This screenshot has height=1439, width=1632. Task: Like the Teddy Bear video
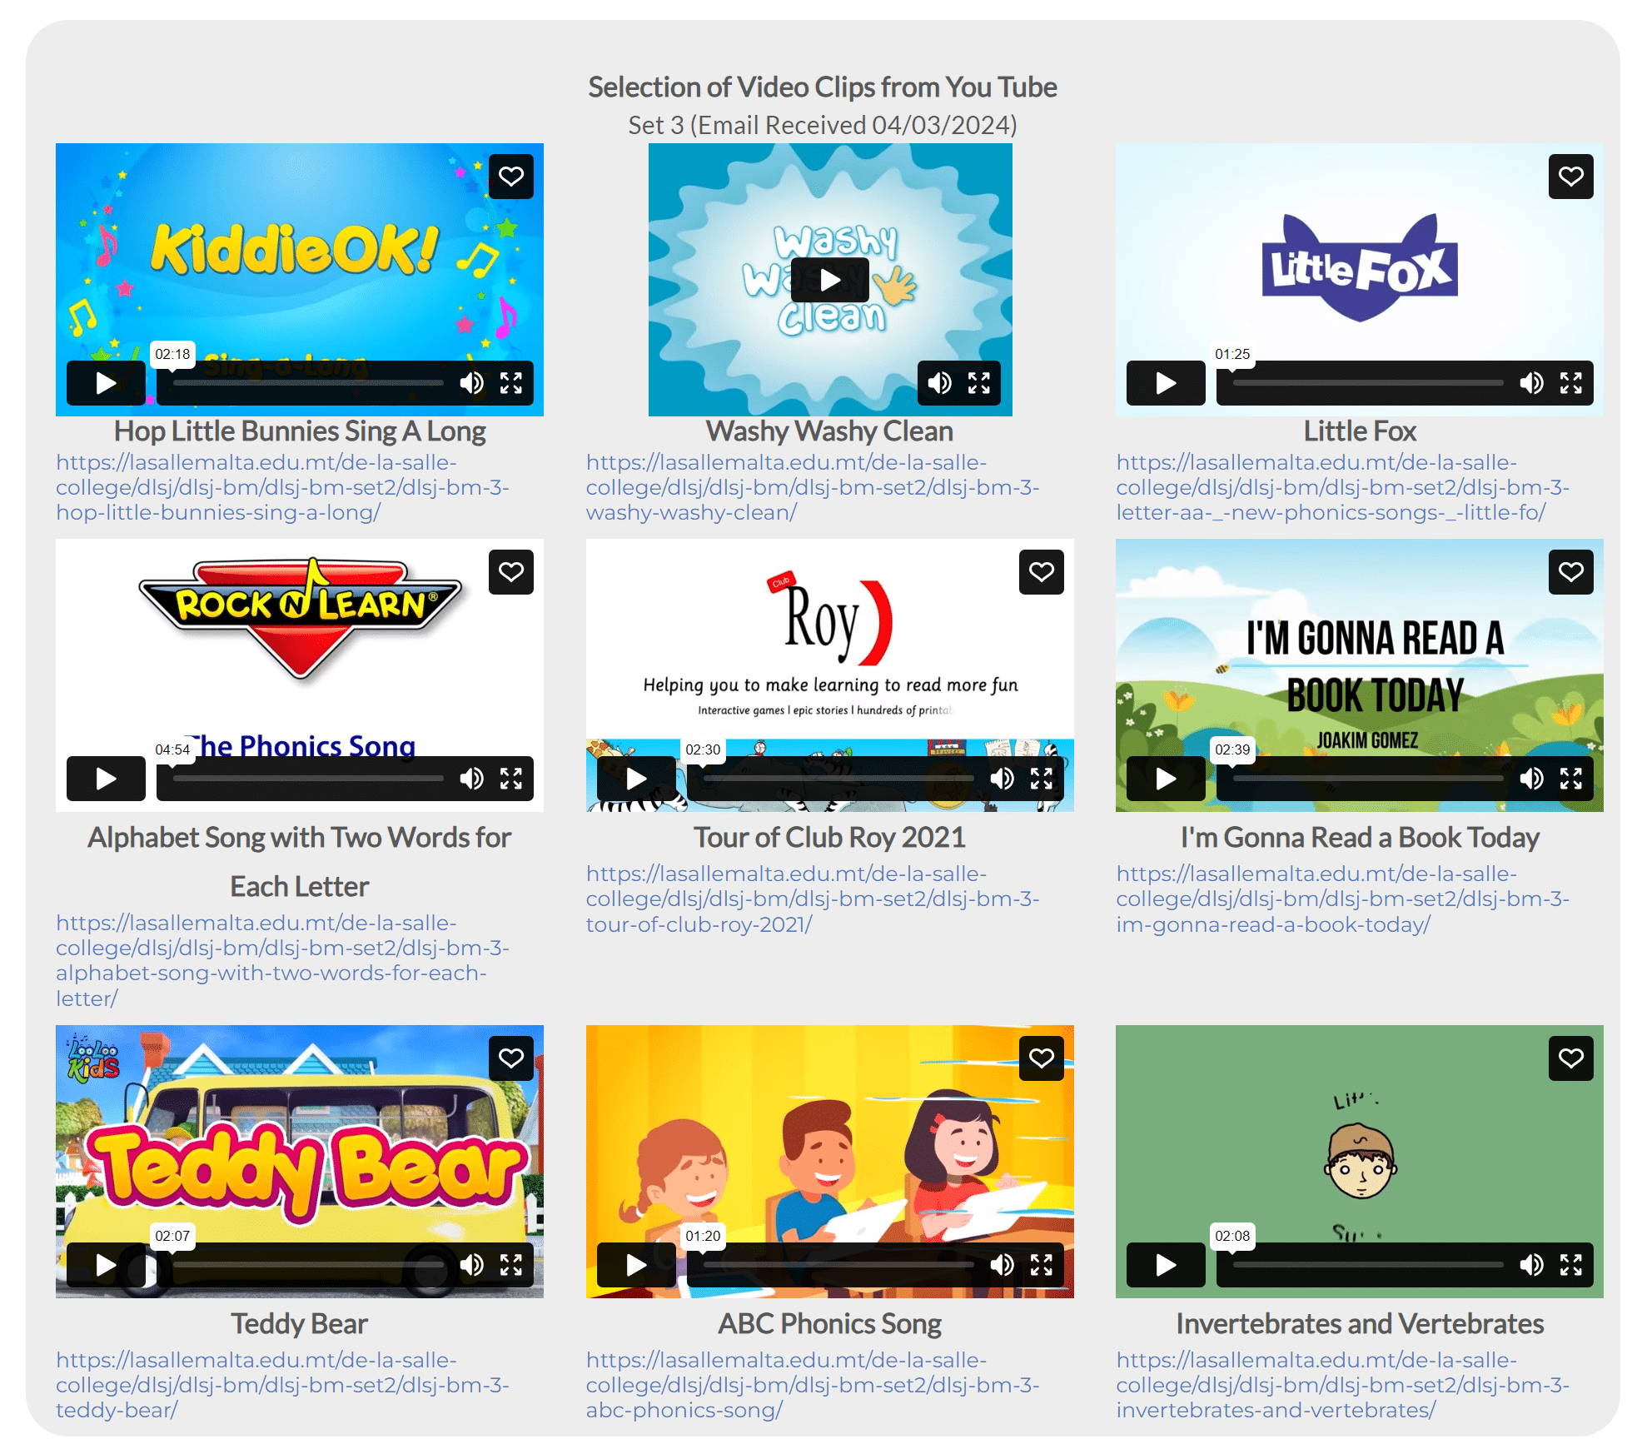(510, 1058)
